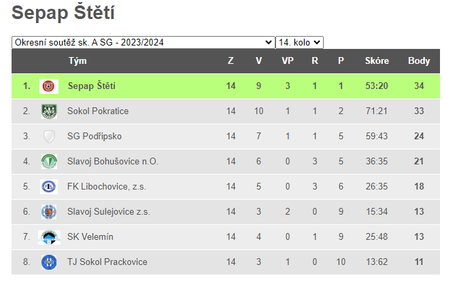Click the FK Libochovice, z.s. team name
Screen dimensions: 457x284
[x=106, y=186]
